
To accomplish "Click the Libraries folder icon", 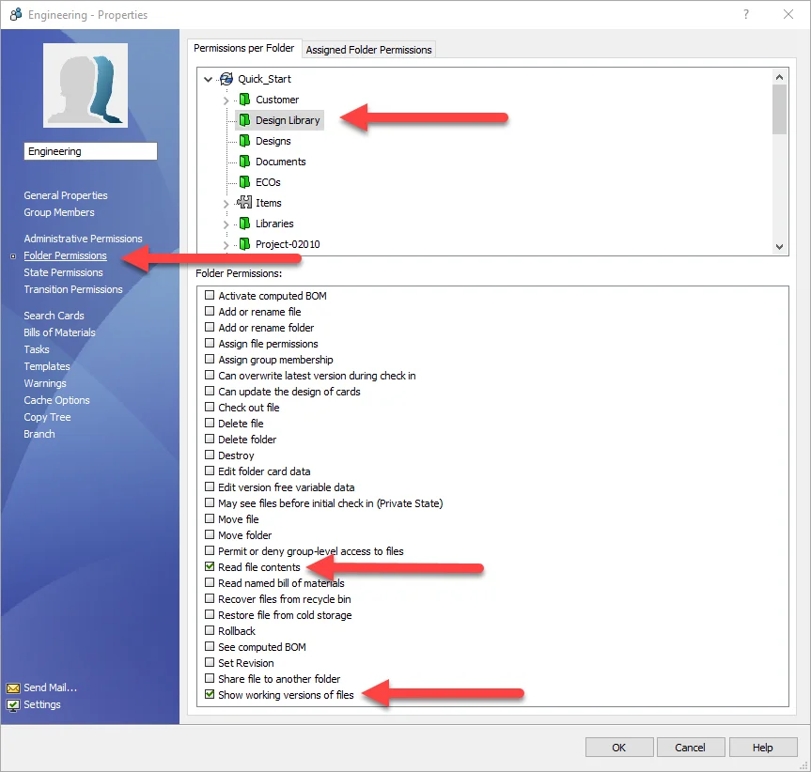I will coord(244,224).
